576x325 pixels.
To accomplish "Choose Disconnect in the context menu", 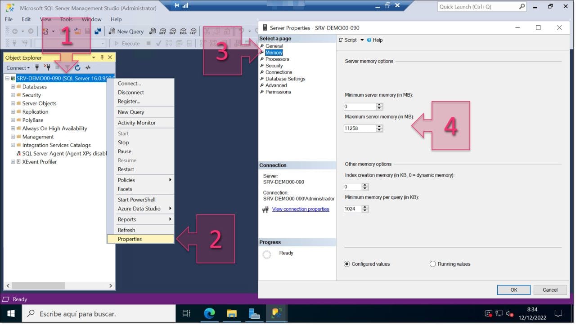I will click(x=140, y=93).
